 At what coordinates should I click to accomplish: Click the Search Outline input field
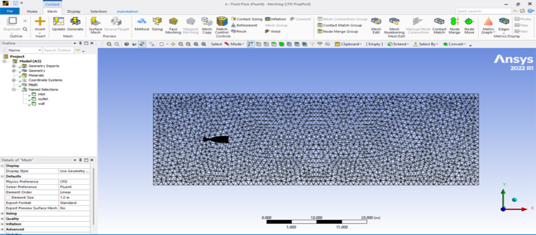pos(58,50)
